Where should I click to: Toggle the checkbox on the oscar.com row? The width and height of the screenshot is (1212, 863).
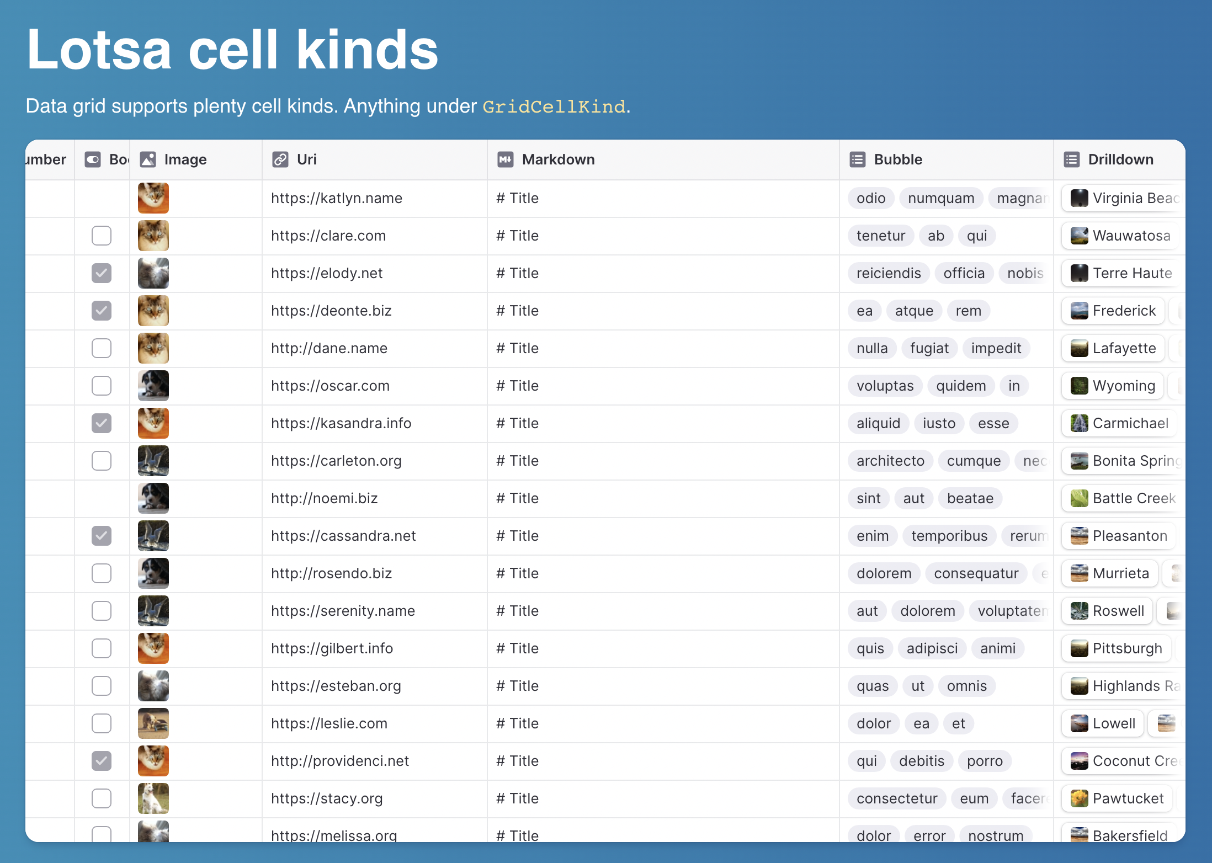(101, 386)
